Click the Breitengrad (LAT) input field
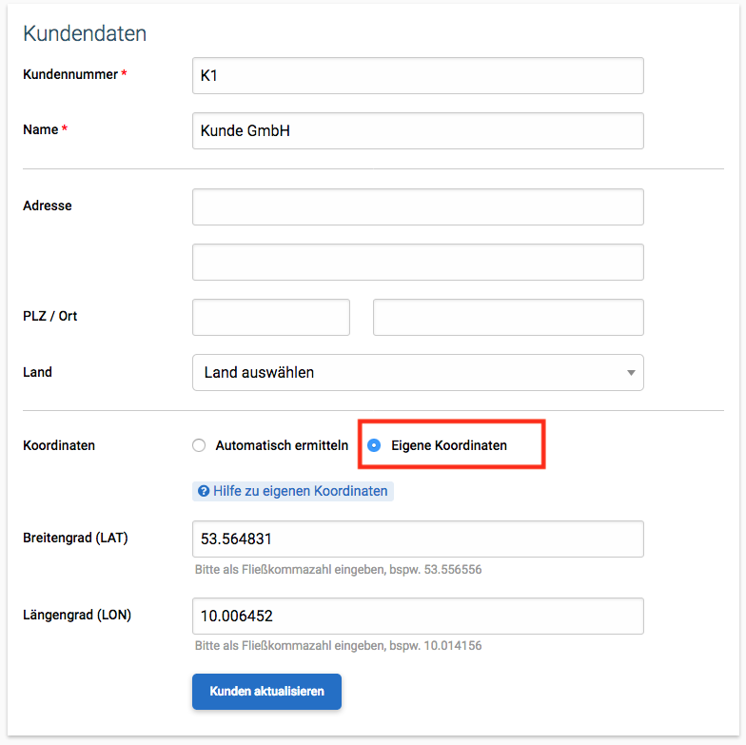Screen dimensions: 746x745 click(x=418, y=539)
